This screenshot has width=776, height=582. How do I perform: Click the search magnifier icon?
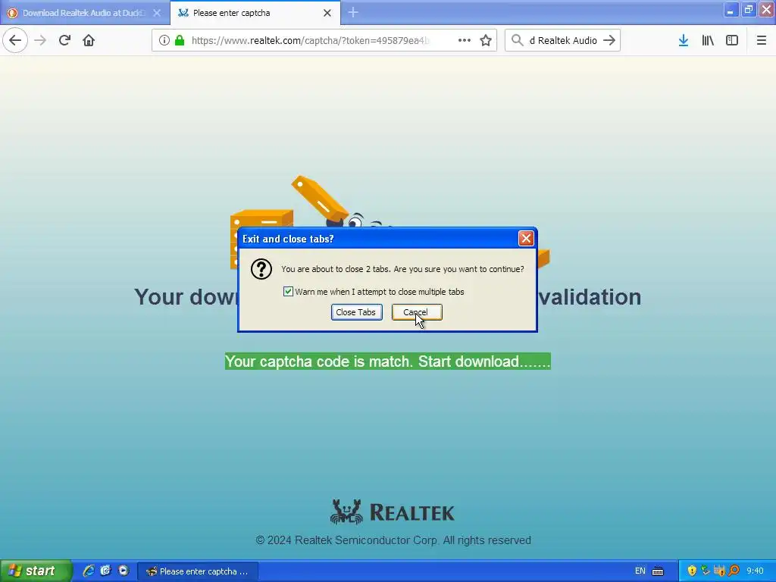(x=517, y=40)
